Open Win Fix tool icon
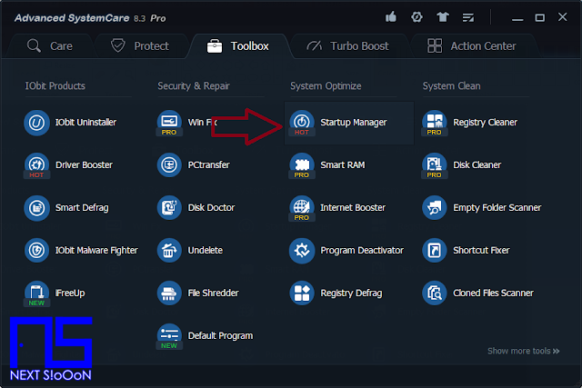This screenshot has width=582, height=388. click(169, 123)
